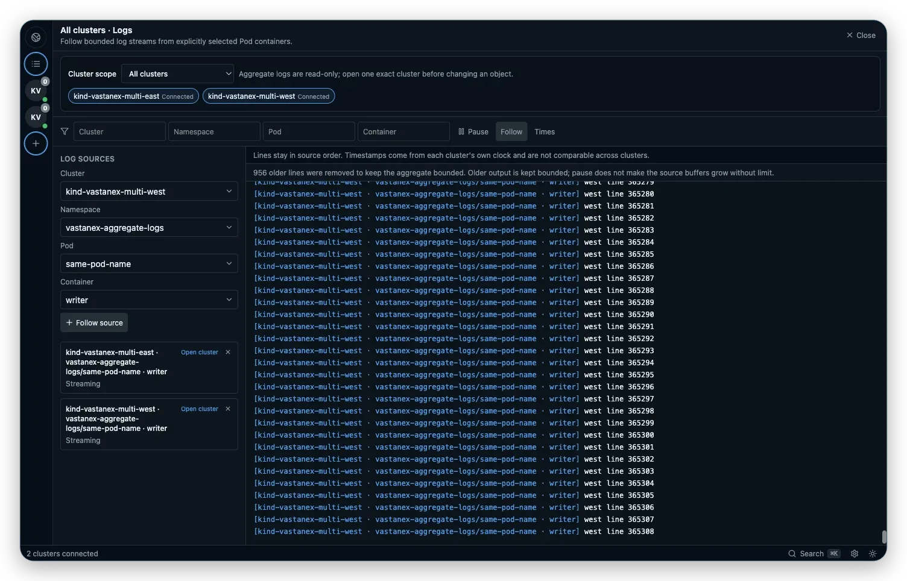Image resolution: width=907 pixels, height=581 pixels.
Task: Remove kind-vastanex-multi-west log source
Action: coord(228,409)
